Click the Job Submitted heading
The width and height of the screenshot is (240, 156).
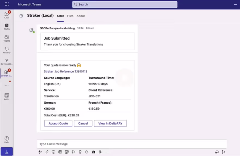(x=57, y=38)
